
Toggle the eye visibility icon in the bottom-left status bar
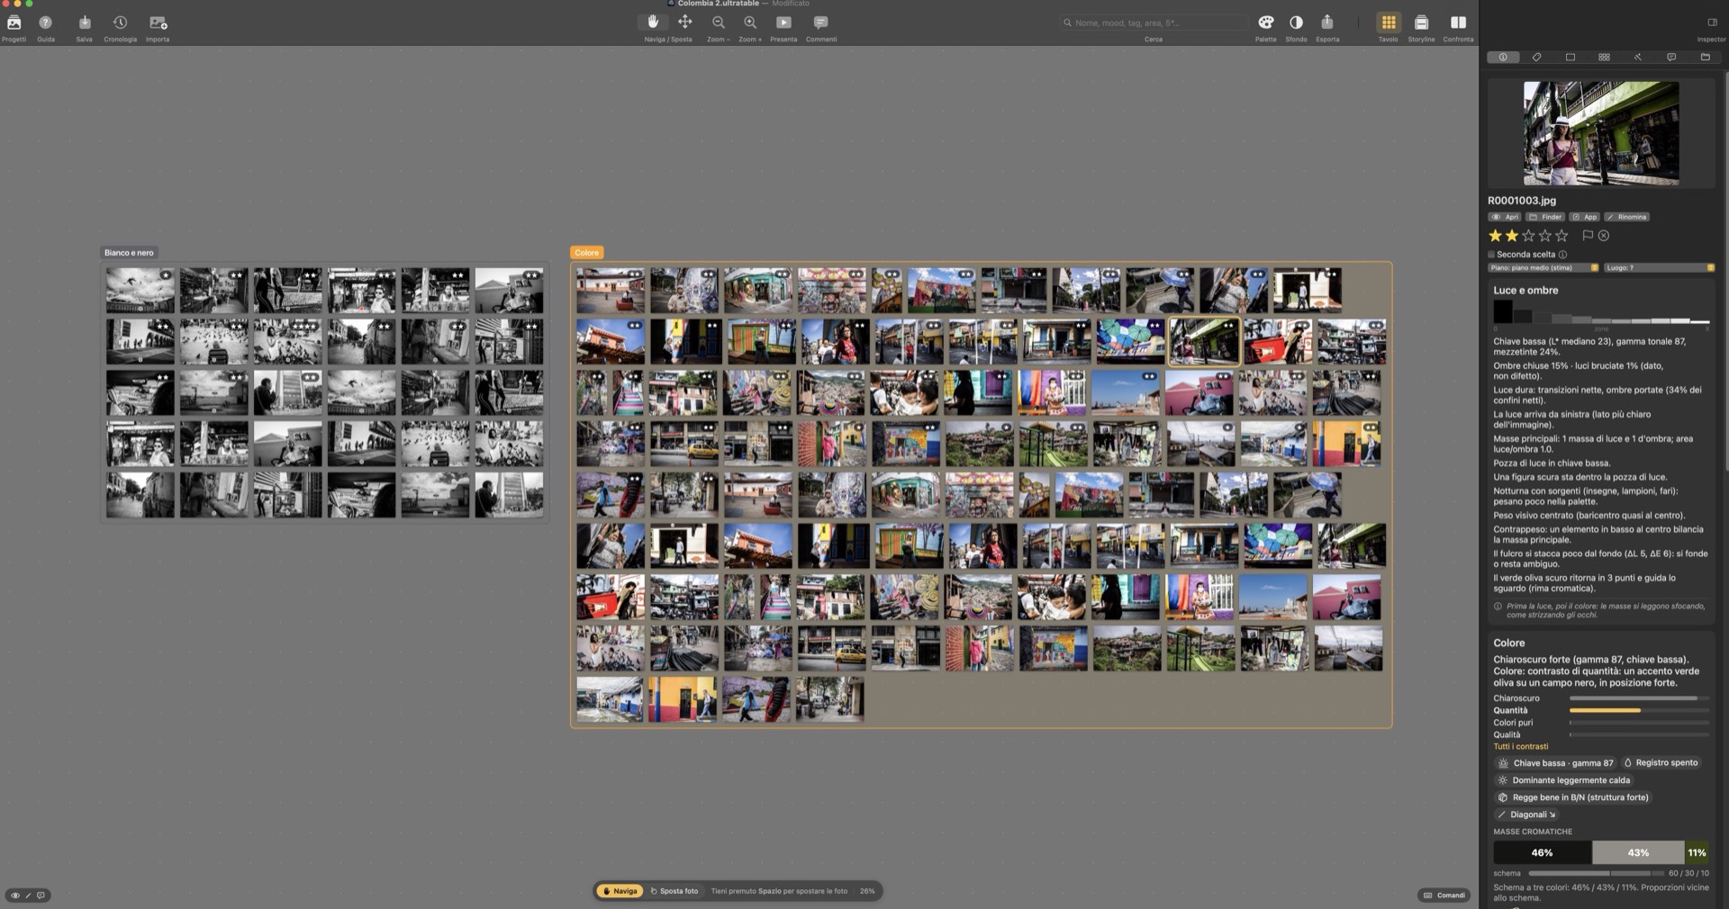[x=14, y=895]
